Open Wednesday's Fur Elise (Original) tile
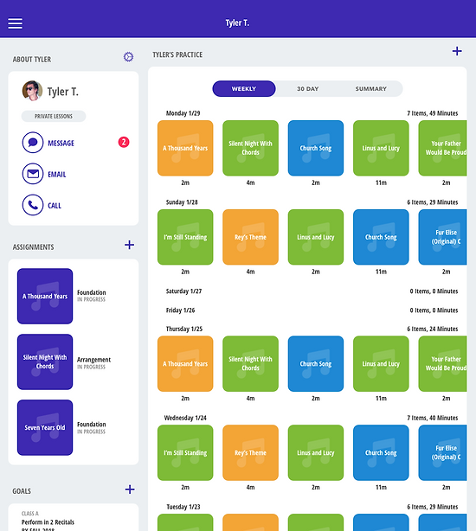Screen dimensions: 476x531 point(443,453)
